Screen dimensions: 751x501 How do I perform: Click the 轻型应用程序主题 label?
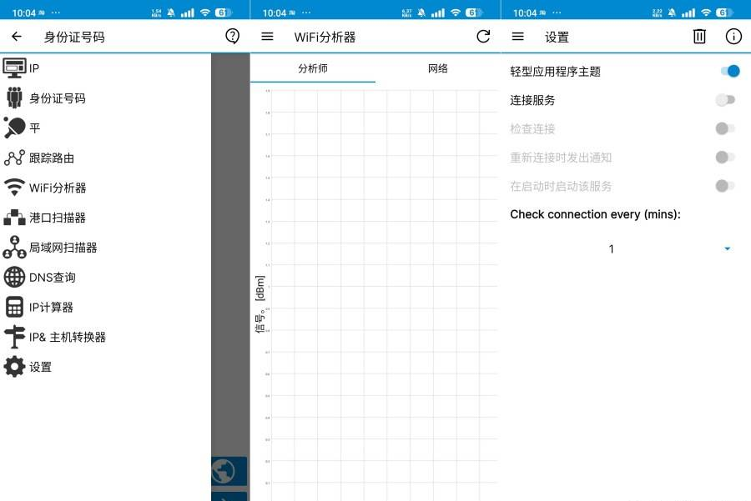(555, 72)
